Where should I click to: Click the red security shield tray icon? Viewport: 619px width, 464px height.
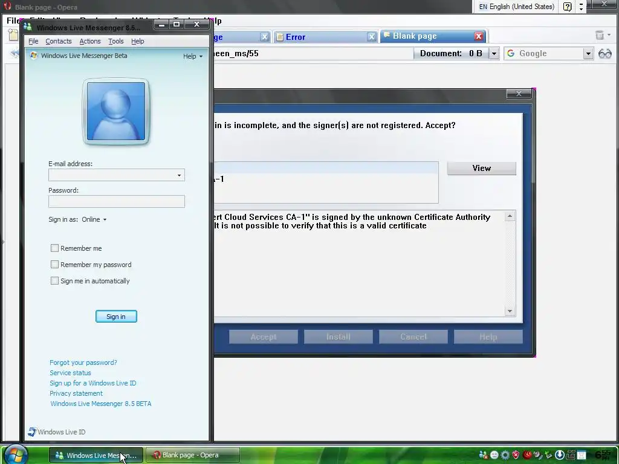(x=516, y=455)
